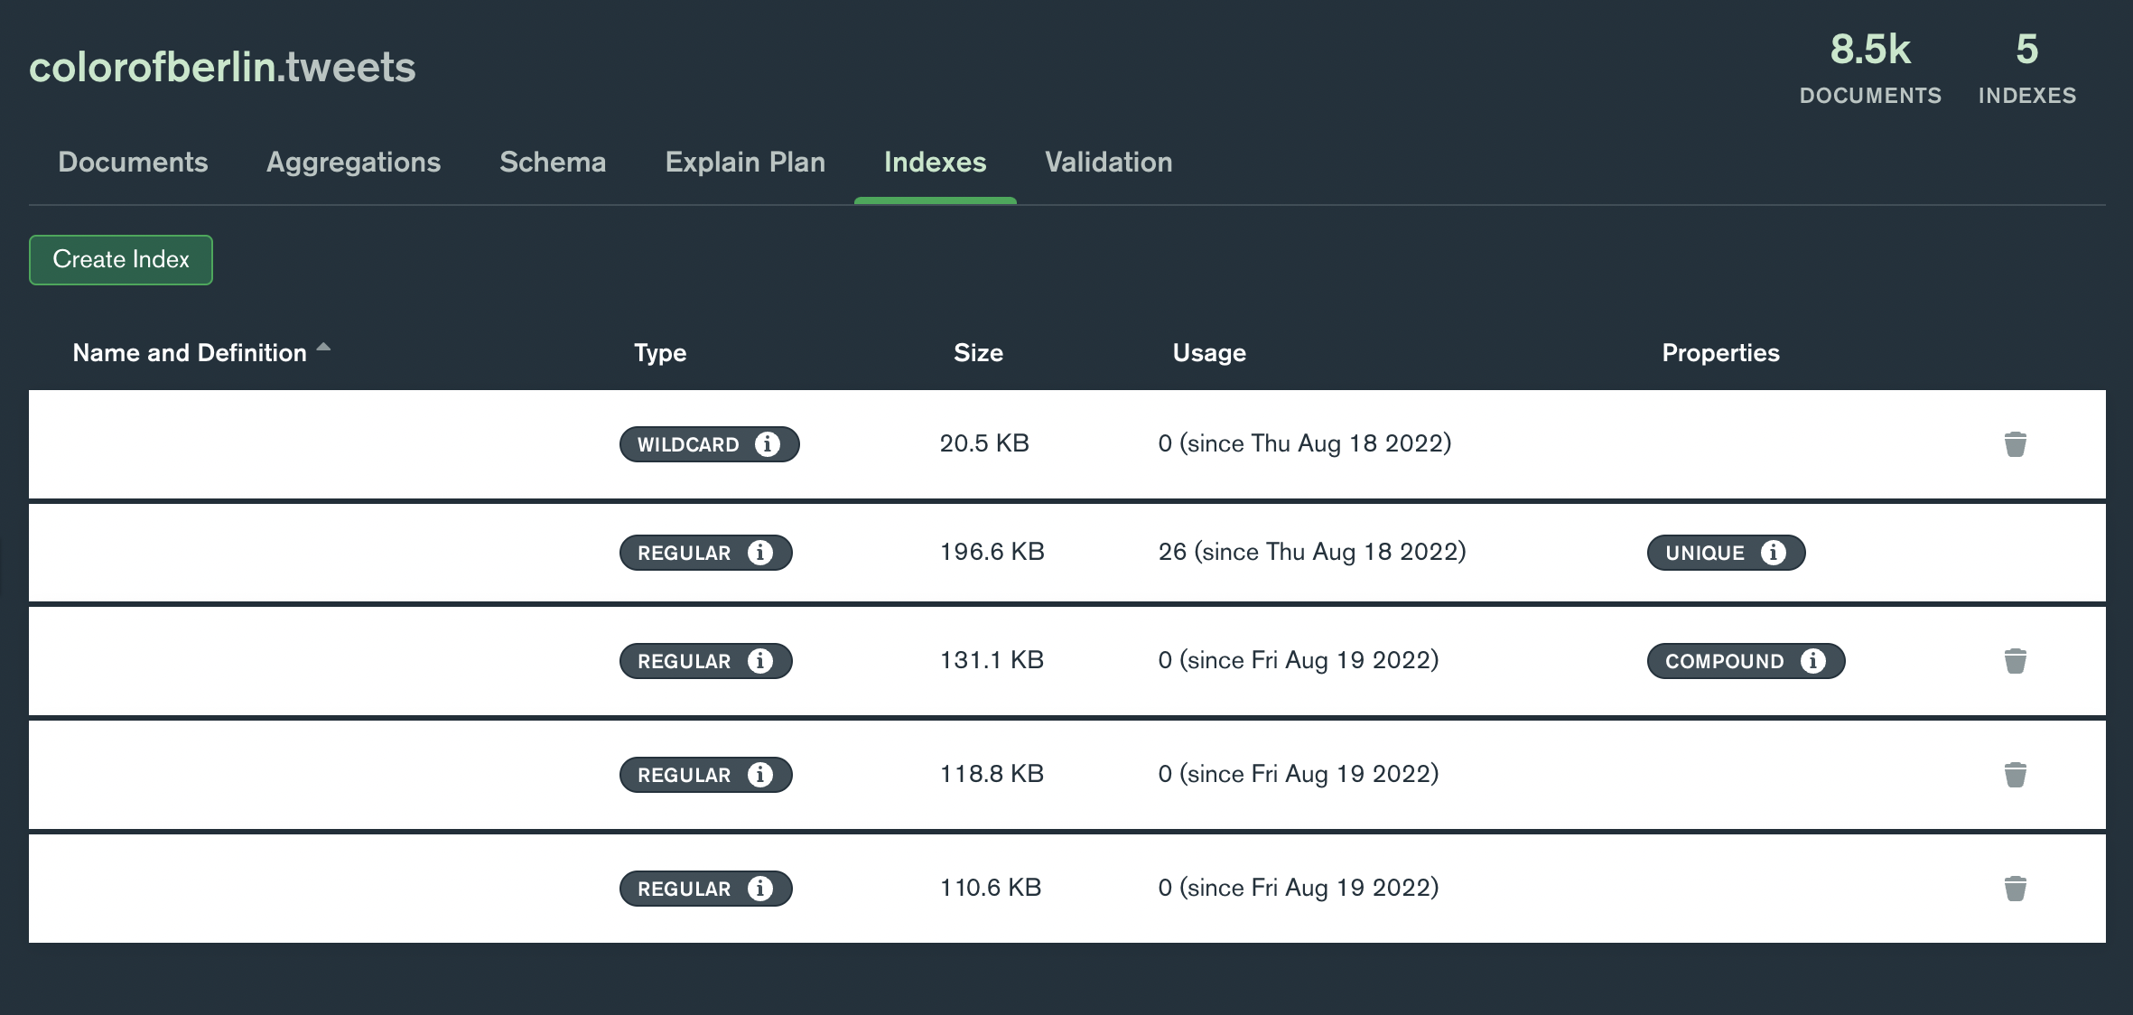Switch to the Documents tab

pyautogui.click(x=133, y=163)
